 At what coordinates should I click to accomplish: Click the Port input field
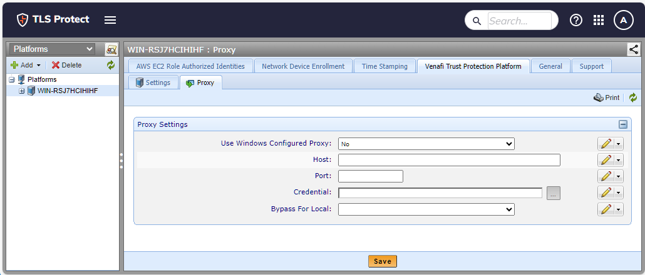pyautogui.click(x=370, y=176)
